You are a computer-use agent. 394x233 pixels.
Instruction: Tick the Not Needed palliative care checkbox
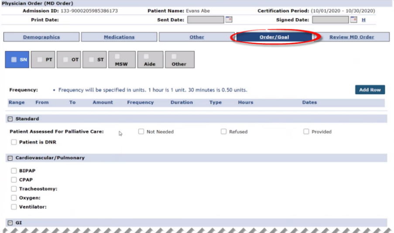click(141, 132)
